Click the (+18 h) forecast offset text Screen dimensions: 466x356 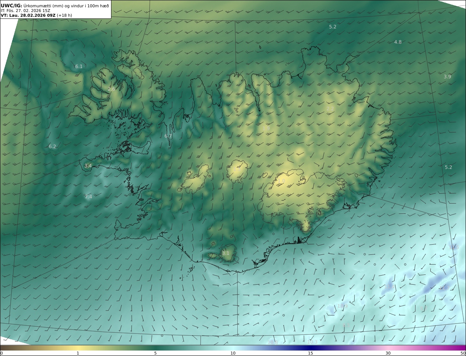click(x=64, y=16)
